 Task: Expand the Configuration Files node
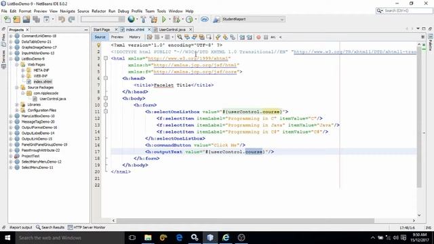[x=17, y=110]
